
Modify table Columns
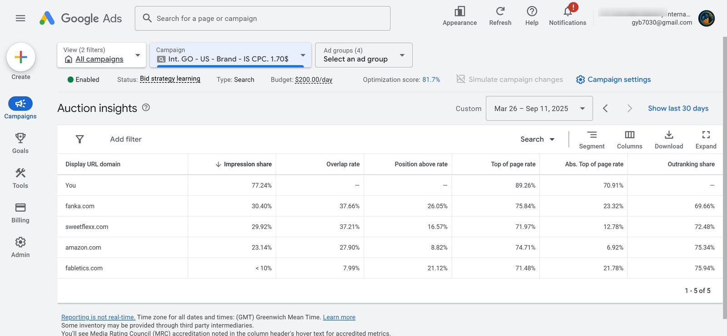pos(630,140)
